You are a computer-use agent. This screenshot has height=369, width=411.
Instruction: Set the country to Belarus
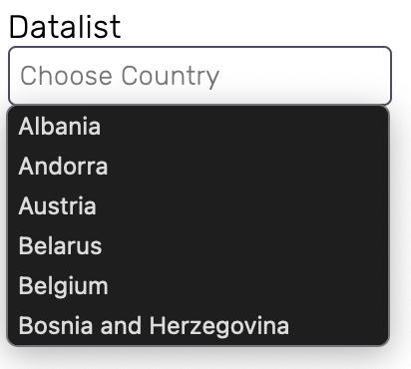pos(198,246)
